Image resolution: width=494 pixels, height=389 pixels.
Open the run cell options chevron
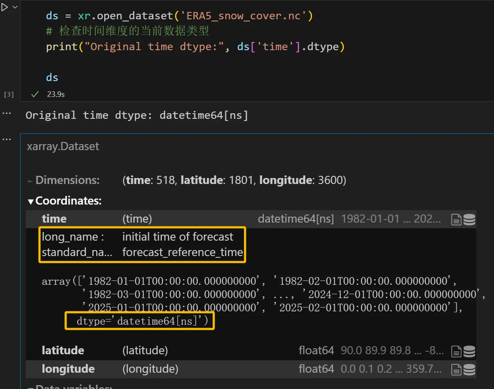(15, 7)
